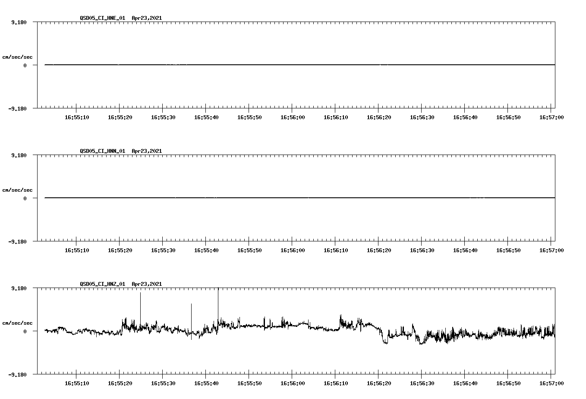Image resolution: width=586 pixels, height=399 pixels.
Task: Click the cm/sec/sec label on the HNZ plot
Action: click(x=17, y=322)
